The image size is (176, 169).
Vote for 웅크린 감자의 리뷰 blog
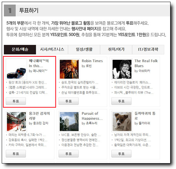point(16,154)
